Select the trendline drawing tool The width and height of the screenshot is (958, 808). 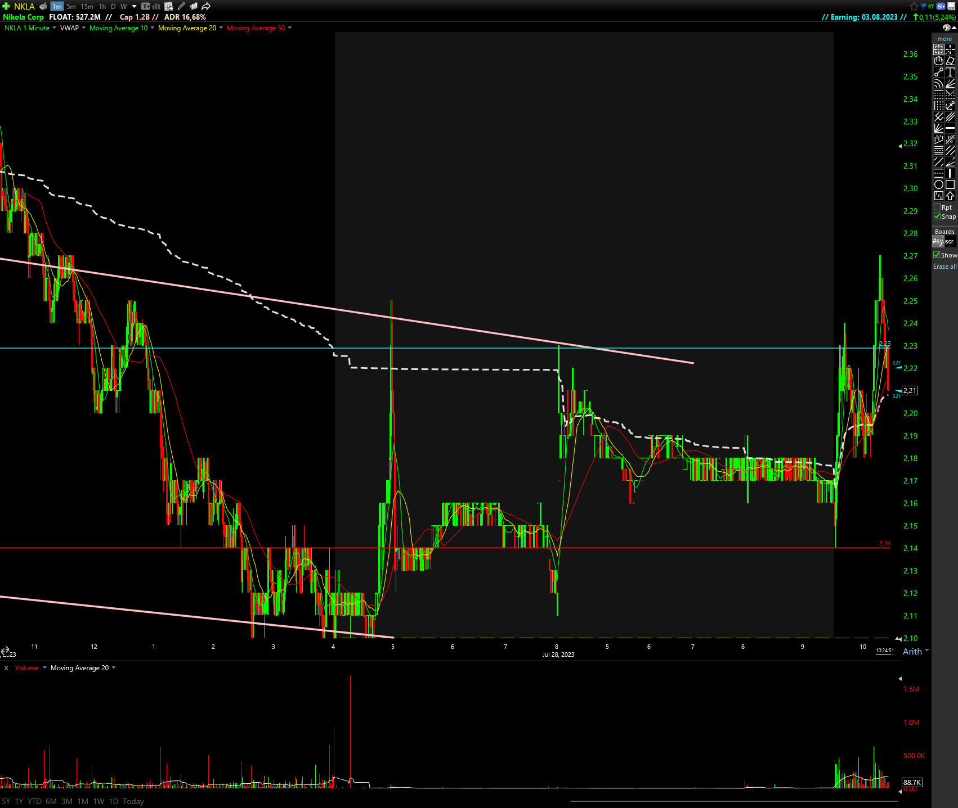[939, 72]
